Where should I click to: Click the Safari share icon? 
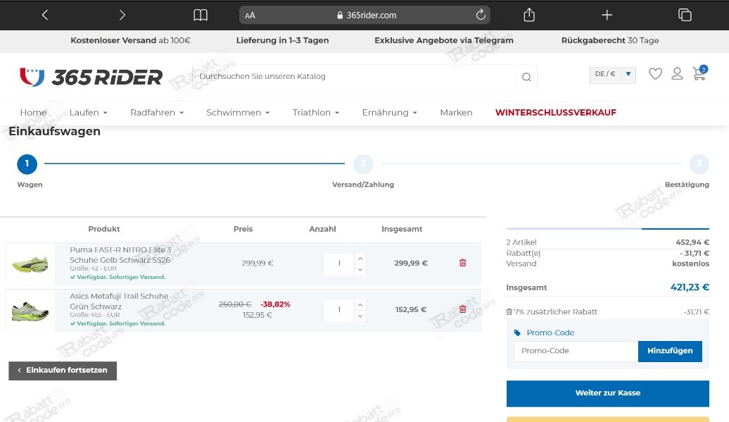[528, 14]
